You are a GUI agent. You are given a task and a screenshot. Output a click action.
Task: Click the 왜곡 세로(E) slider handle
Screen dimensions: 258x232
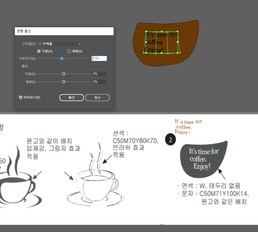click(x=64, y=82)
